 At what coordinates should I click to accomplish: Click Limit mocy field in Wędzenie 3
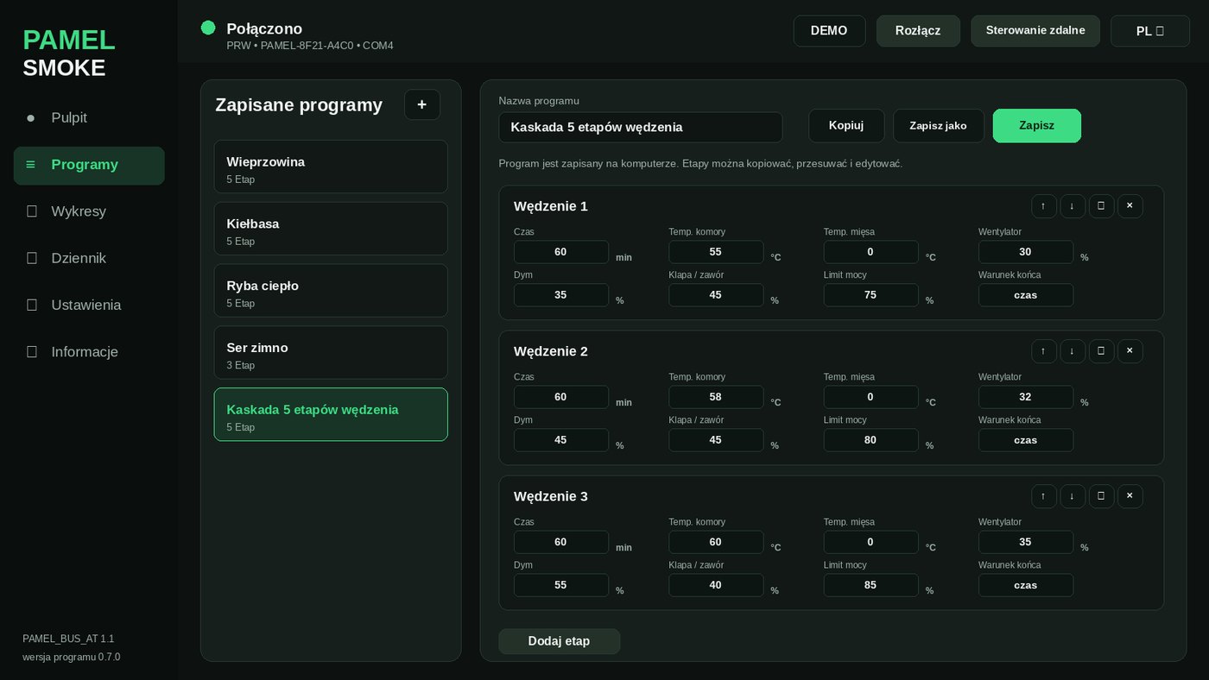870,585
